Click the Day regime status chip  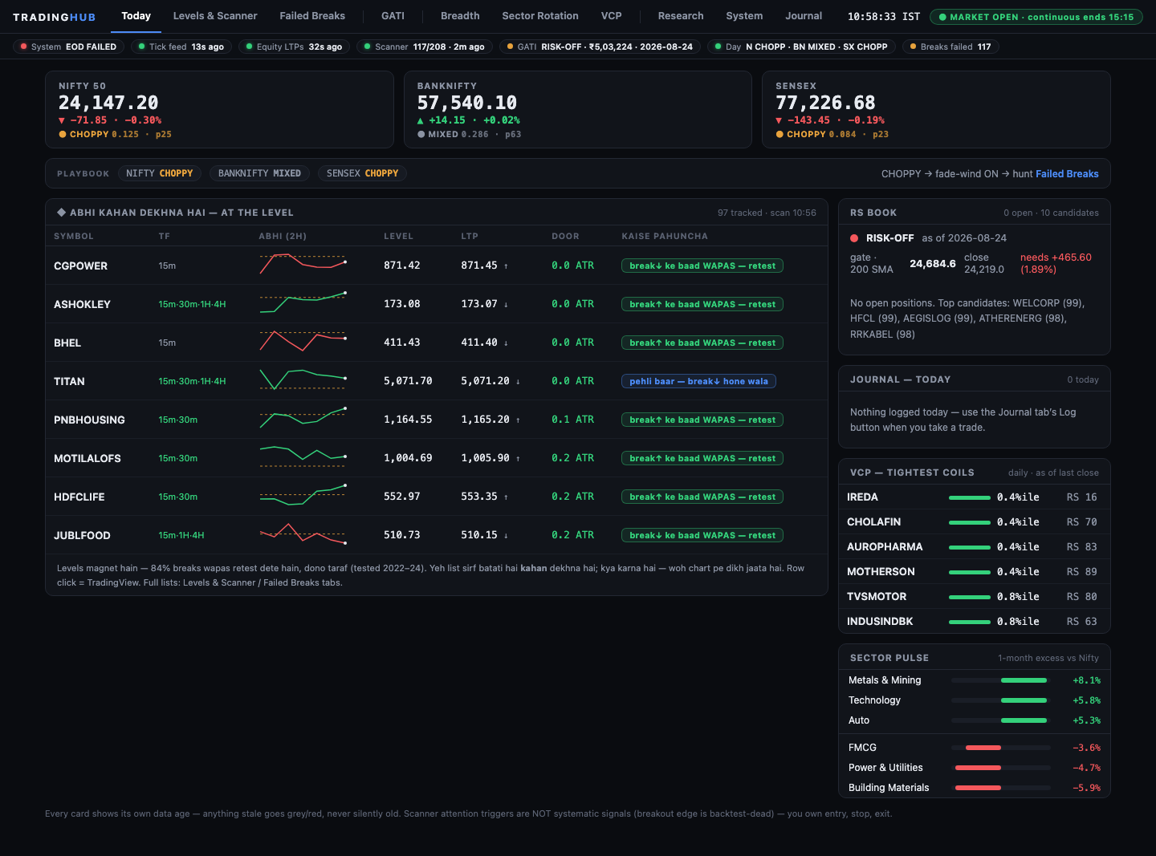[800, 47]
